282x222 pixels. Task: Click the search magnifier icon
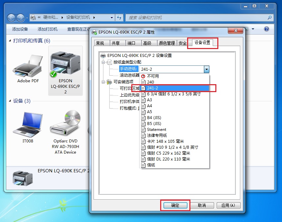[x=270, y=18]
